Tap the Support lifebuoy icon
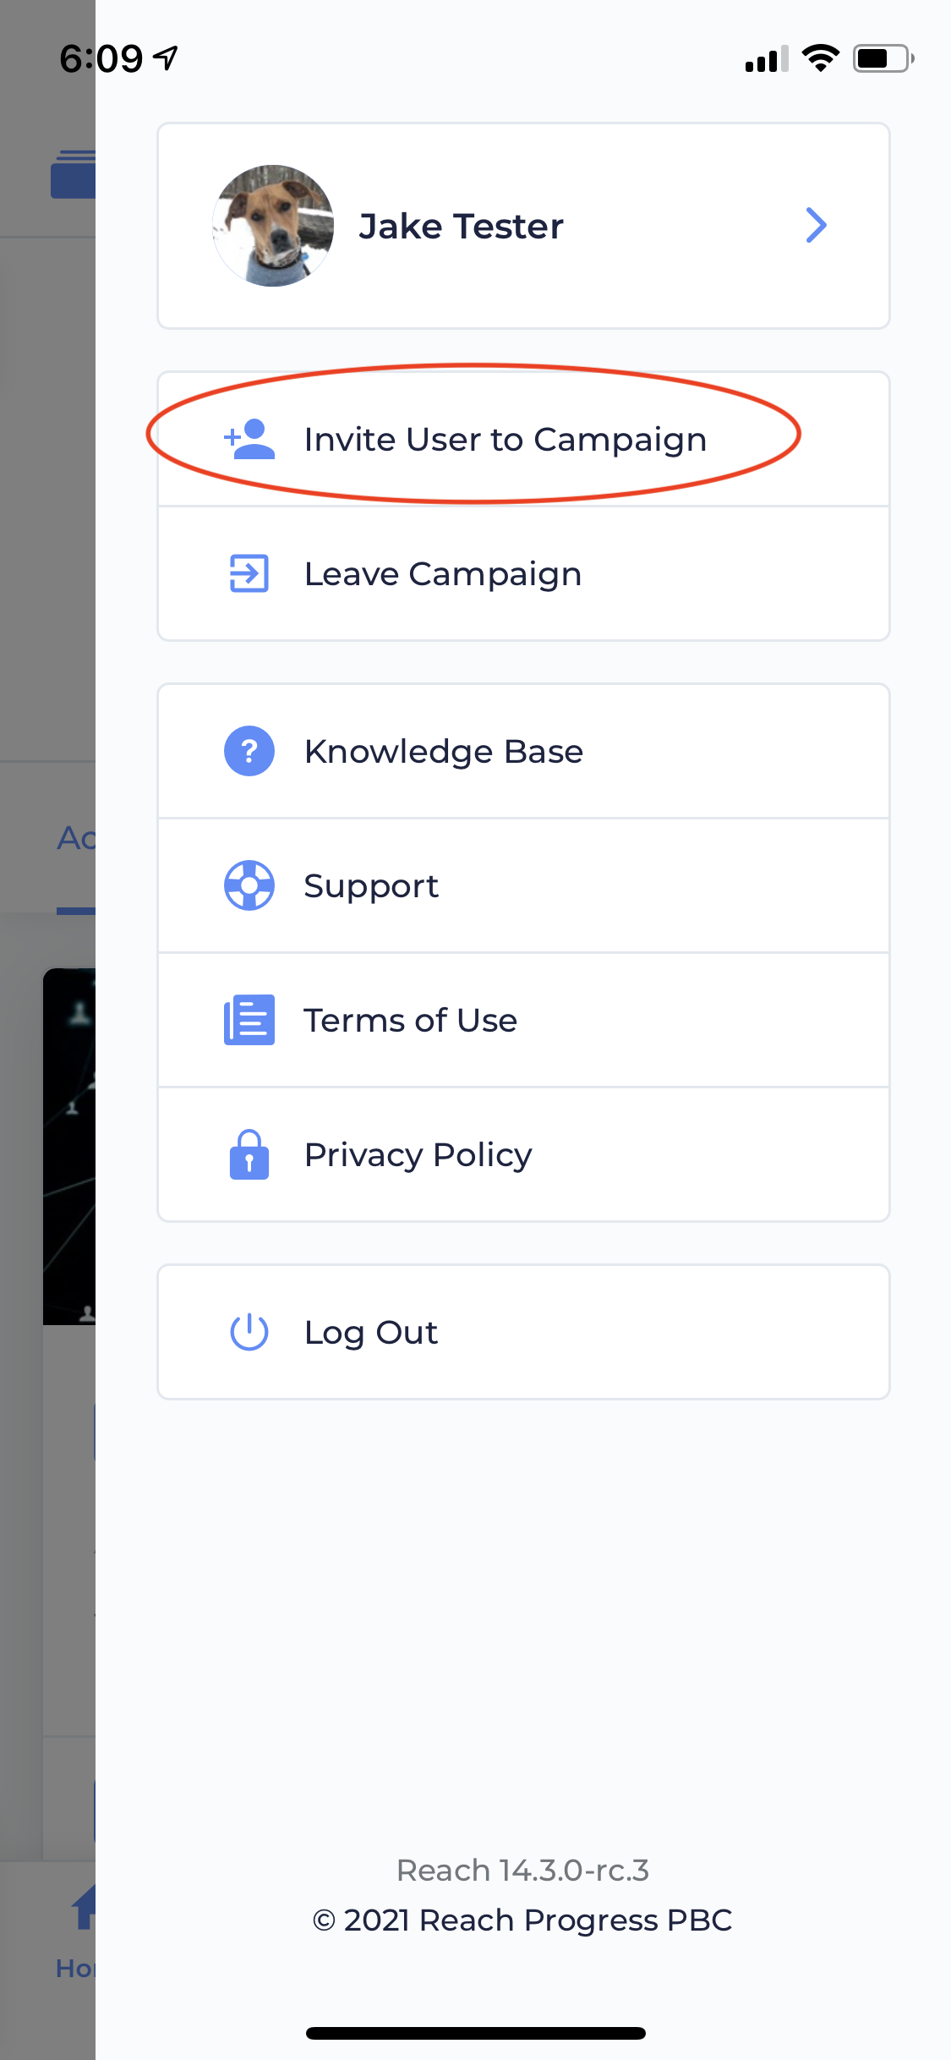The height and width of the screenshot is (2060, 951). (249, 885)
